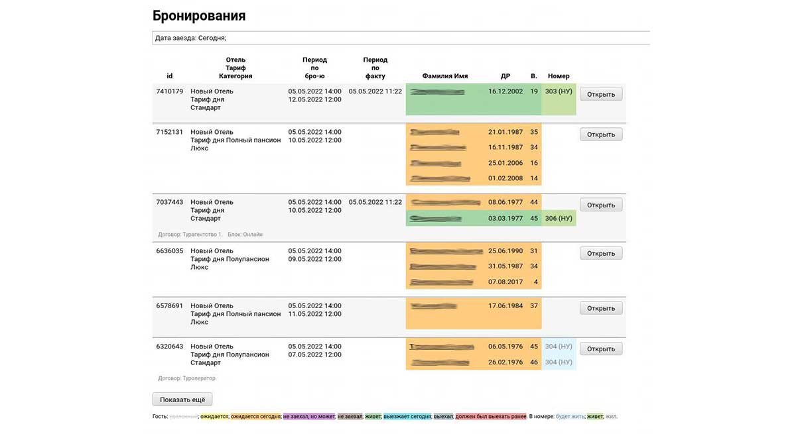Click the Показать ещё button

(182, 400)
